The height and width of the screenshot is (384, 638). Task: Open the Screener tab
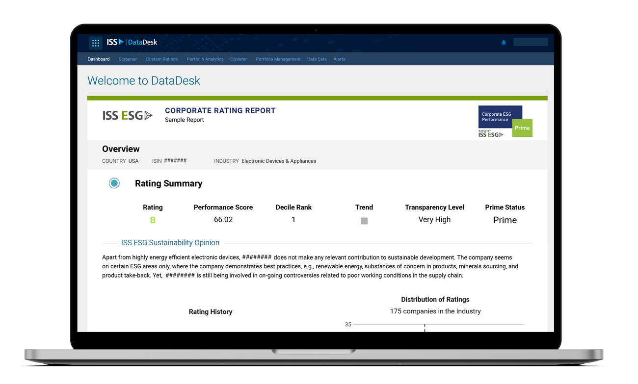(128, 59)
